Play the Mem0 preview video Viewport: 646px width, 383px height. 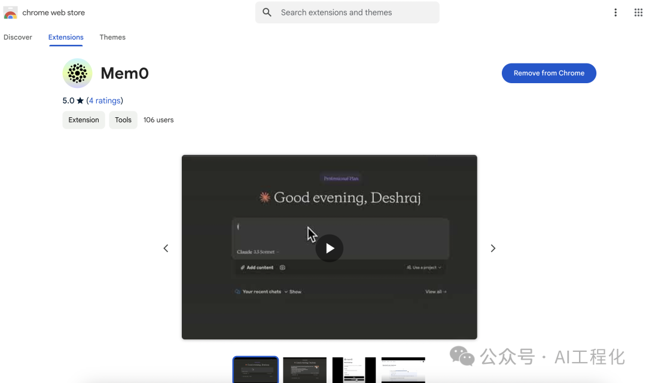(330, 248)
